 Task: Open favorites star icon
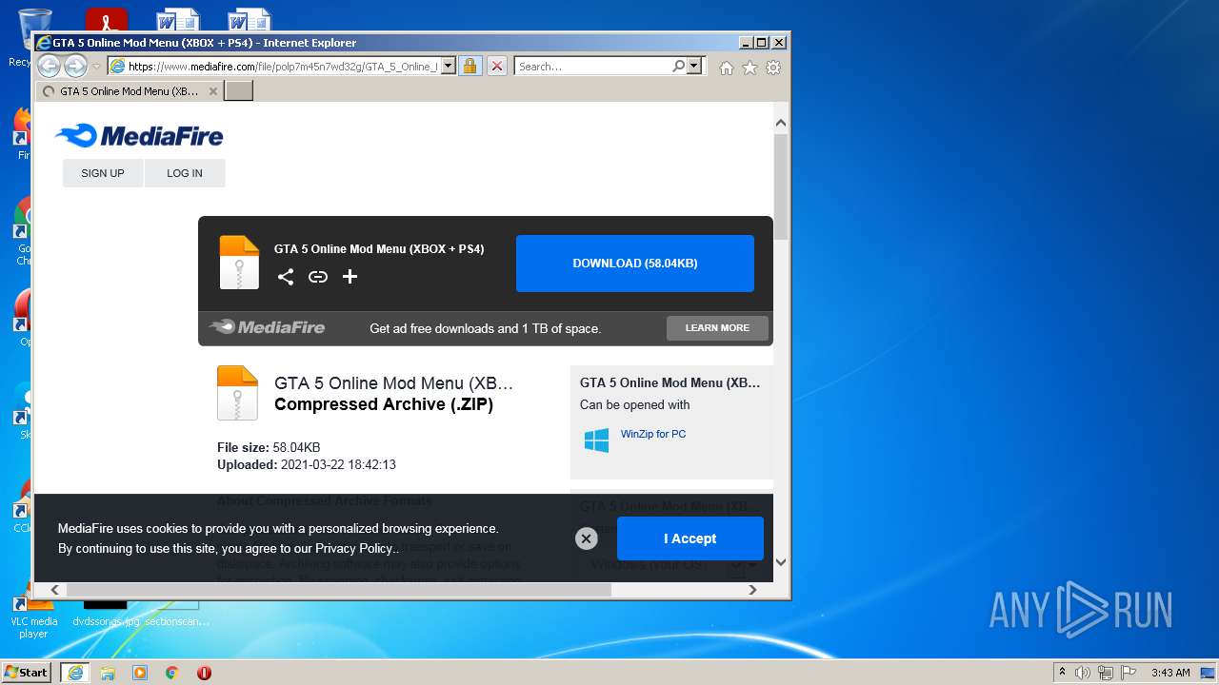pyautogui.click(x=749, y=68)
